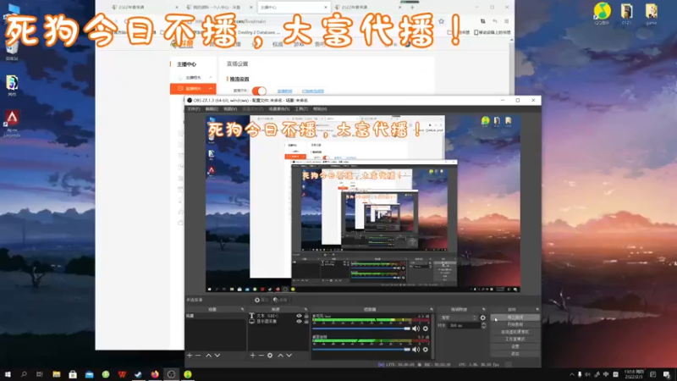Move the source down in the Sources panel
This screenshot has width=677, height=381.
tap(289, 355)
